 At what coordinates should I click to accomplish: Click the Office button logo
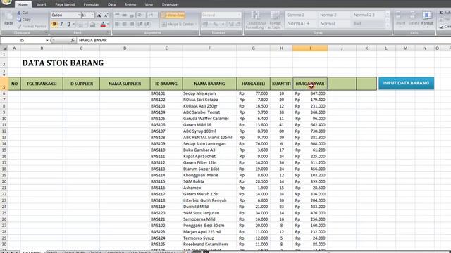6,2
